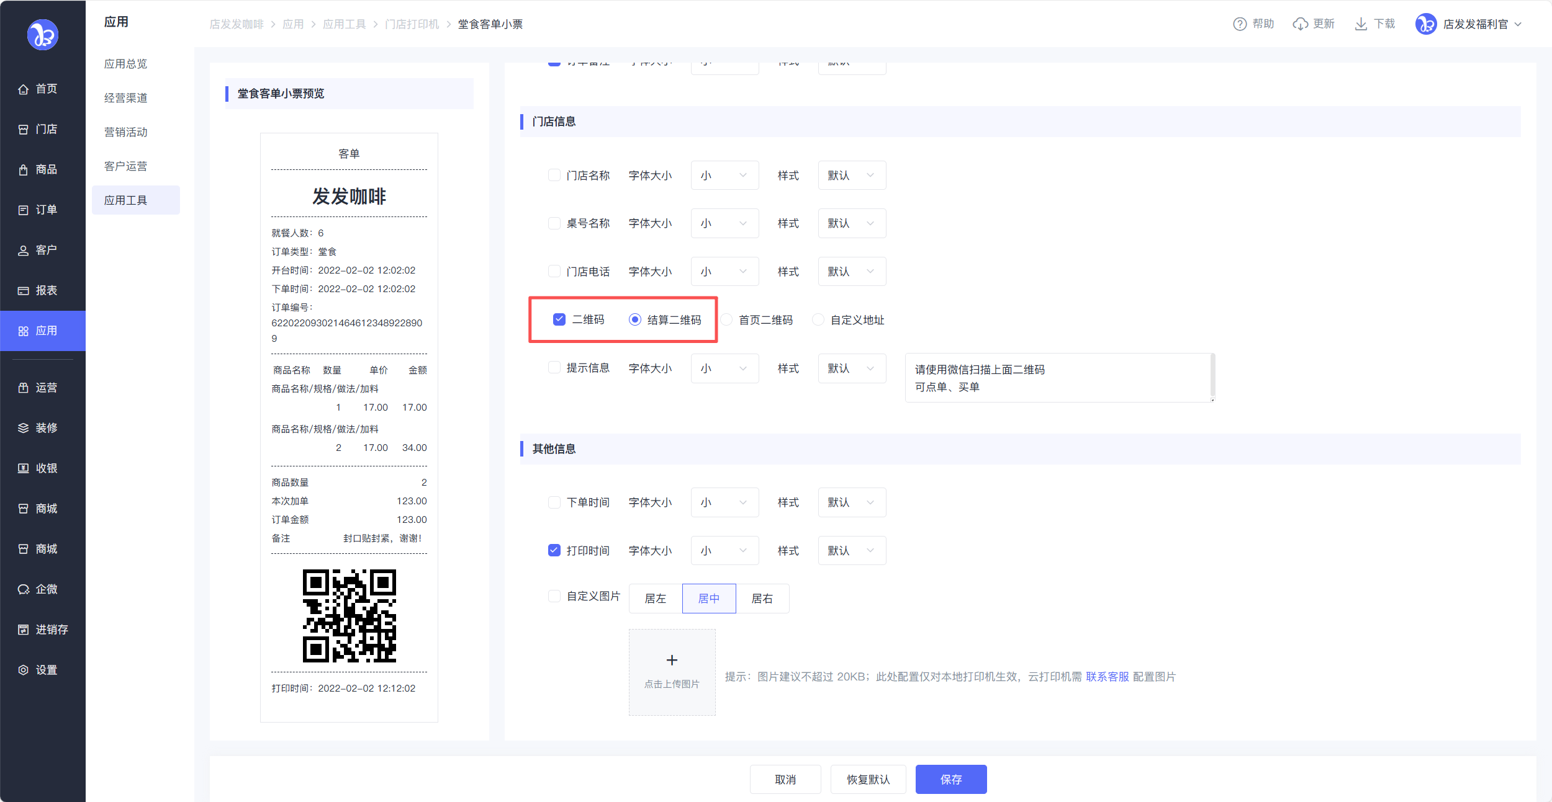The width and height of the screenshot is (1552, 802).
Task: Enable the 门店名称 checkbox
Action: (554, 175)
